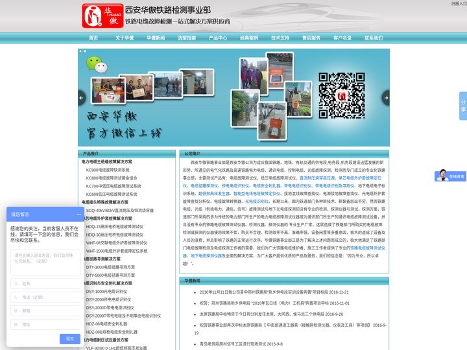Image resolution: width=467 pixels, height=350 pixels.
Task: Open the 产品中心 nav menu item
Action: 218,38
